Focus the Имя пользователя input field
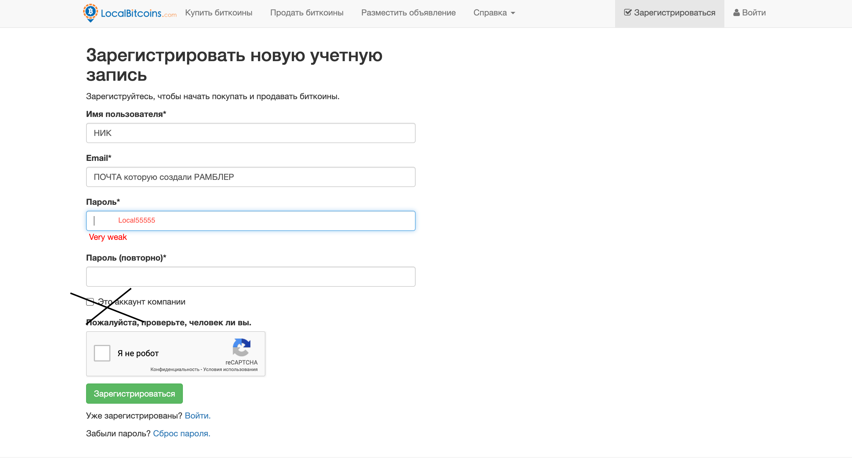Viewport: 852px width, 466px height. click(250, 133)
